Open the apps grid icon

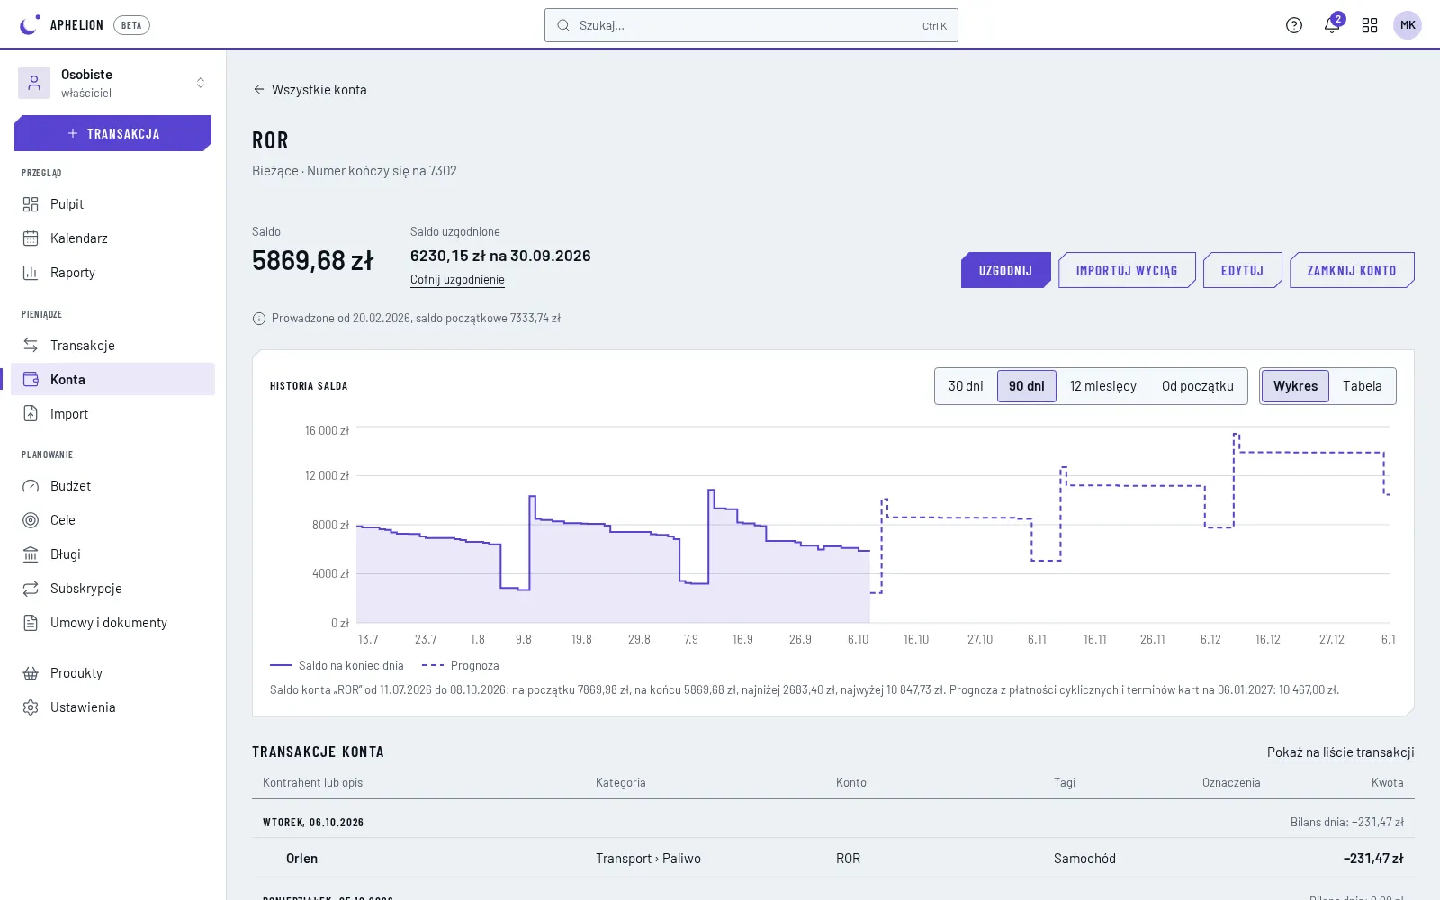point(1370,25)
